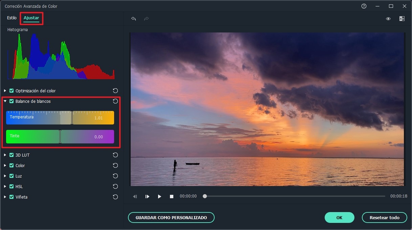Screen dimensions: 412x230
Task: Click the sunset video preview image
Action: pyautogui.click(x=267, y=109)
